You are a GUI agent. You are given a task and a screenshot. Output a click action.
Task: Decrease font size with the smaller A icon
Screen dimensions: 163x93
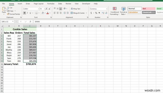point(50,9)
